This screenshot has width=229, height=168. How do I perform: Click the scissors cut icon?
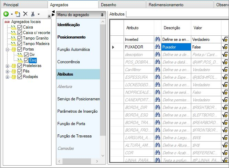[33, 14]
